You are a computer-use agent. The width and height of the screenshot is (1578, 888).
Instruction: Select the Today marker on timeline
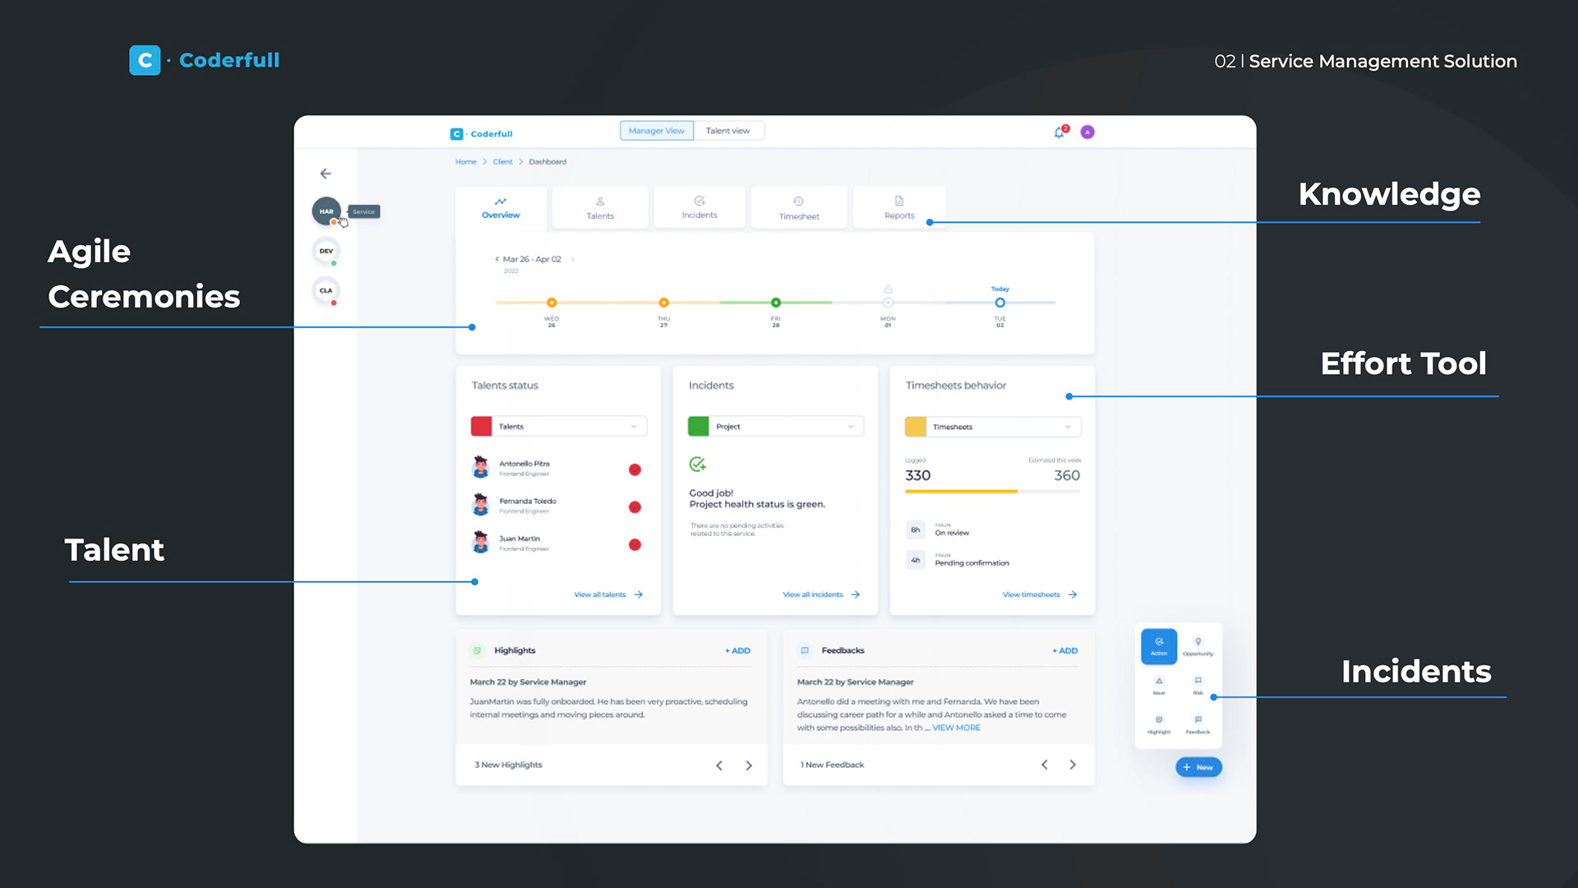point(999,303)
